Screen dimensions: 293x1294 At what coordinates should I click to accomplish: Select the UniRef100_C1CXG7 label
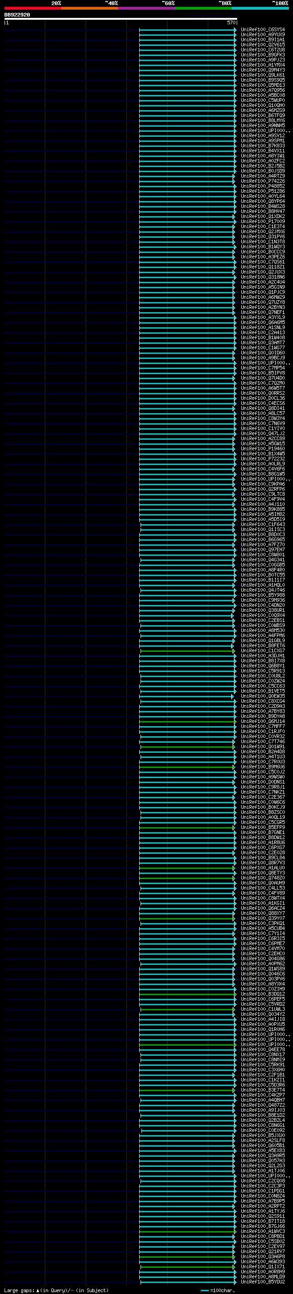(x=262, y=650)
